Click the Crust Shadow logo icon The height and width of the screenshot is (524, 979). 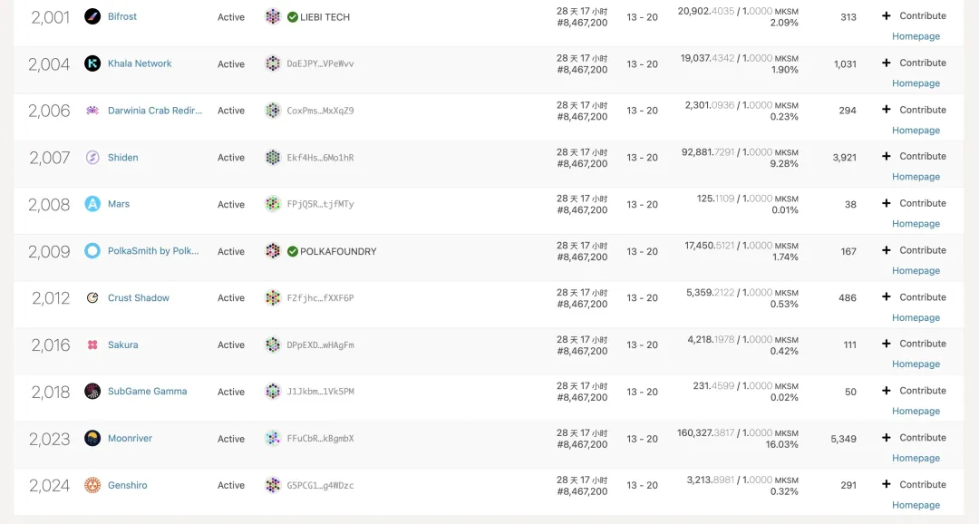pos(92,298)
